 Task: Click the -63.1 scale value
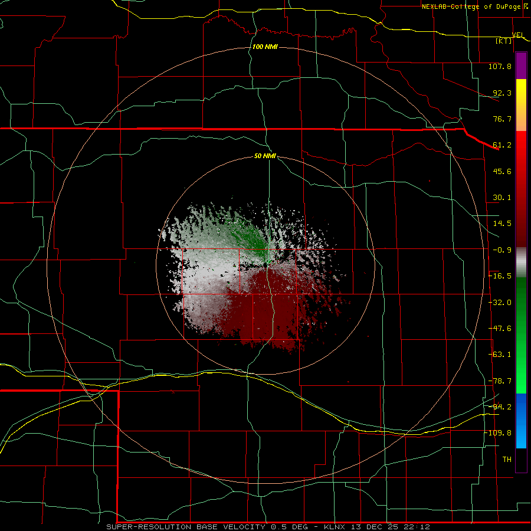(x=500, y=355)
